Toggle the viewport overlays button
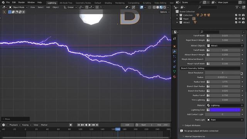This screenshot has height=139, width=247. pos(142,7)
